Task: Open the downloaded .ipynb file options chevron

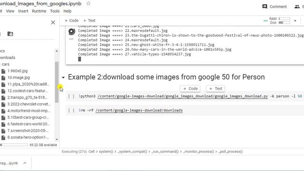Action: [x=25, y=163]
